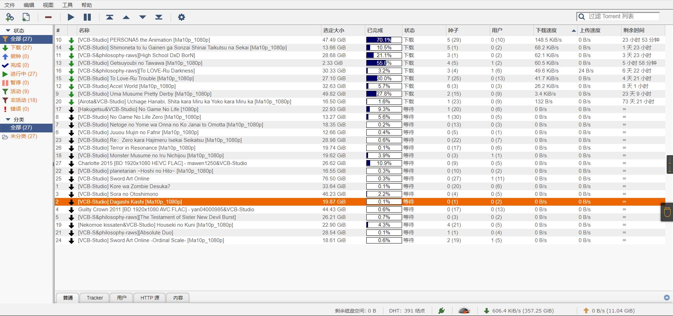673x316 pixels.
Task: Select 全部 (27) under 分类
Action: coord(26,128)
